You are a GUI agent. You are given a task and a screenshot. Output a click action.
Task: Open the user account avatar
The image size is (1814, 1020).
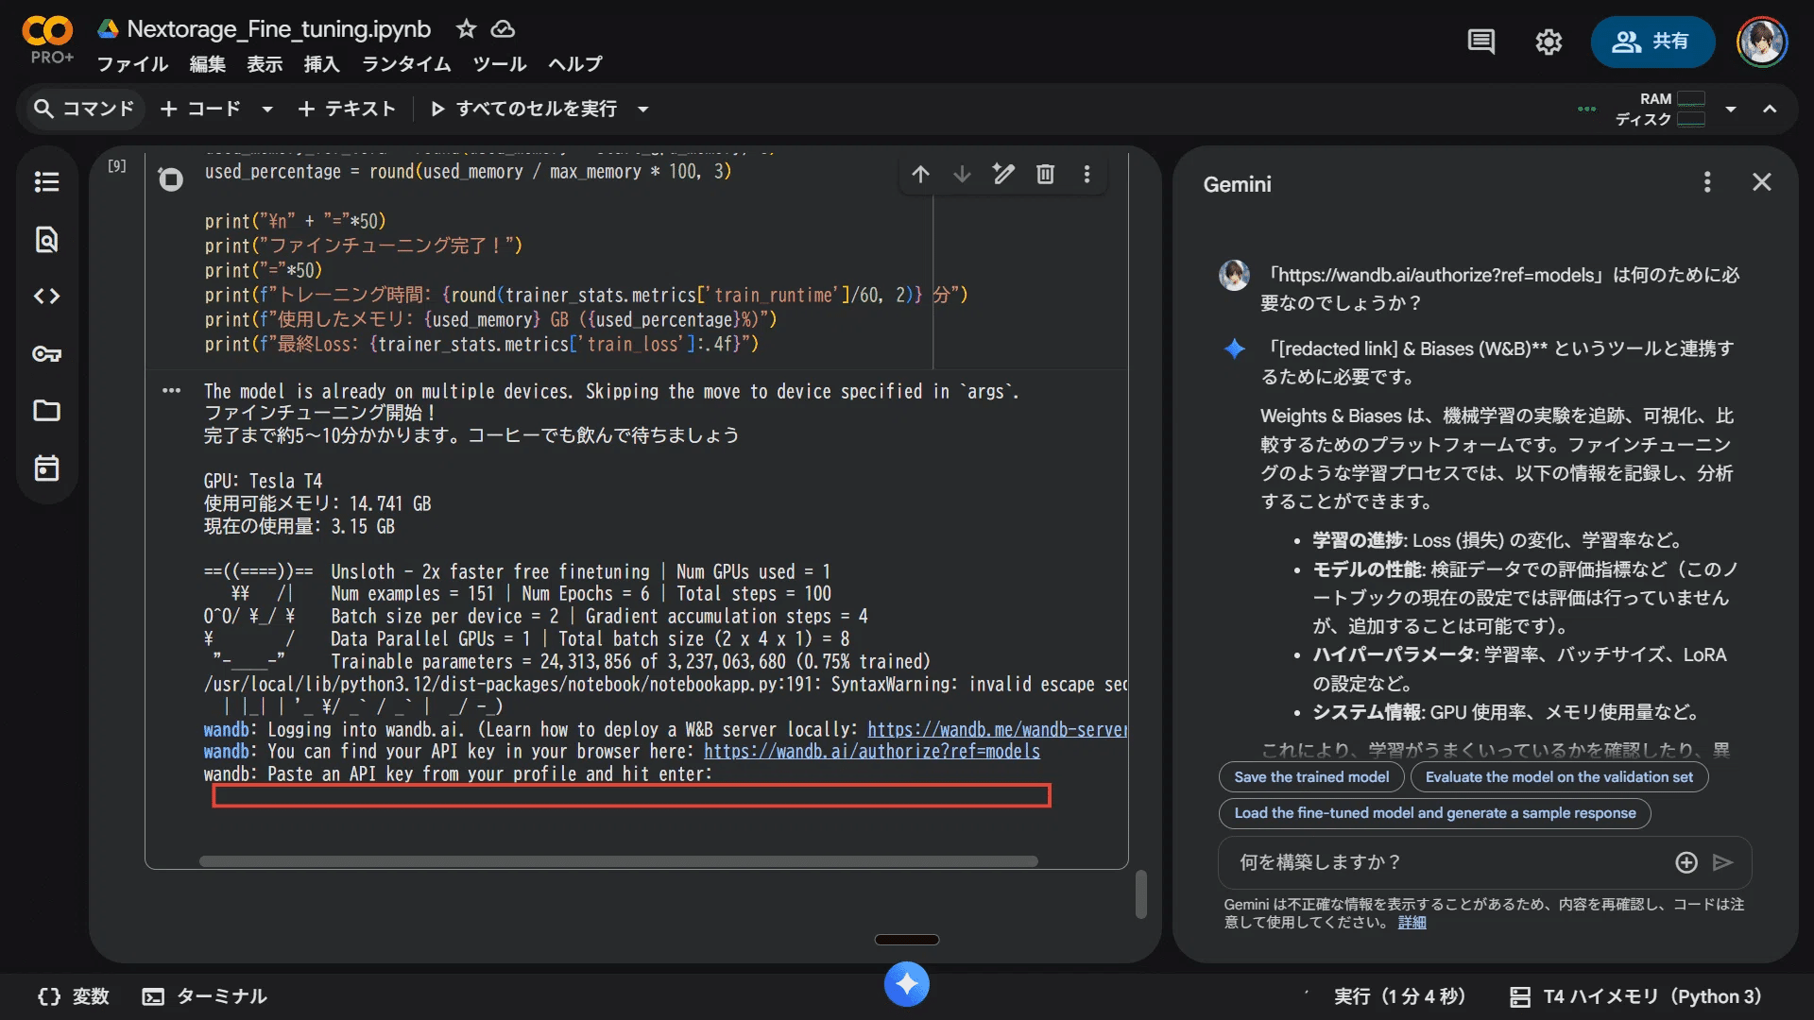(1762, 42)
